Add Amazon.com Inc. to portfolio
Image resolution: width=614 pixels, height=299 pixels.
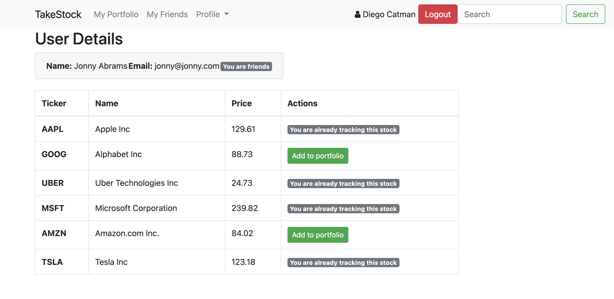click(x=318, y=235)
